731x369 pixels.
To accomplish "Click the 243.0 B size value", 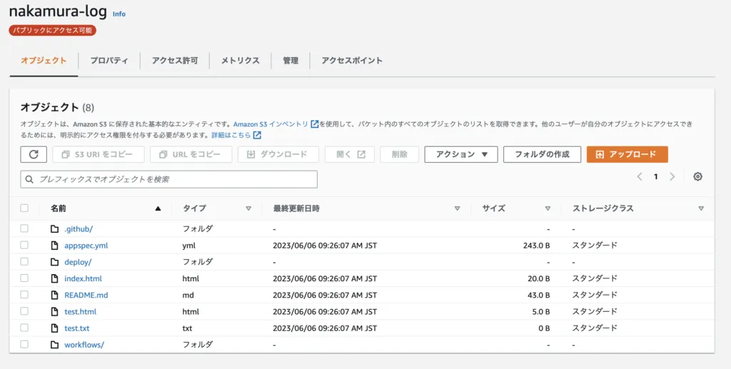I will coord(536,246).
